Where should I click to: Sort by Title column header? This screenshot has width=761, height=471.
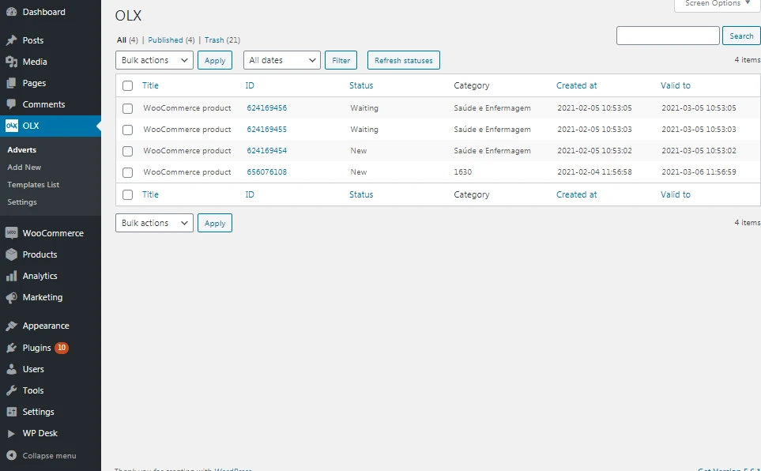click(150, 85)
